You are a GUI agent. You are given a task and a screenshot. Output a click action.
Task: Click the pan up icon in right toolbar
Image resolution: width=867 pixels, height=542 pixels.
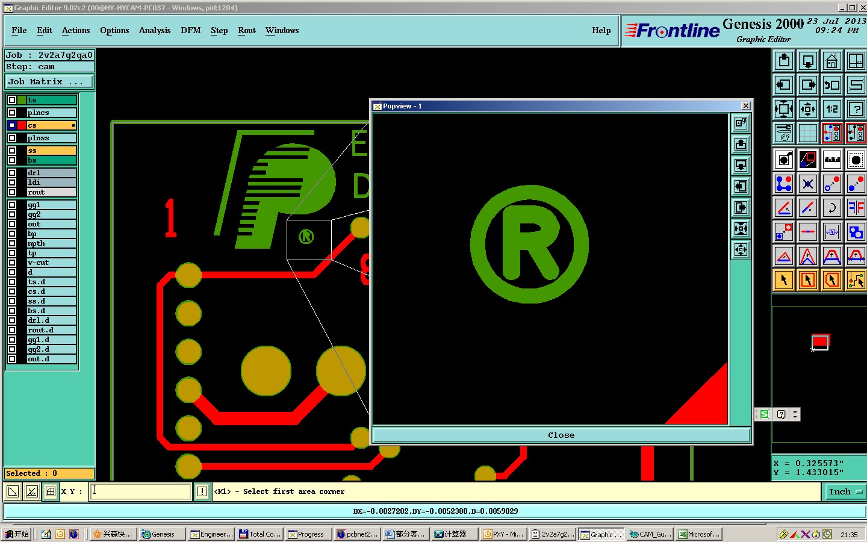[784, 61]
